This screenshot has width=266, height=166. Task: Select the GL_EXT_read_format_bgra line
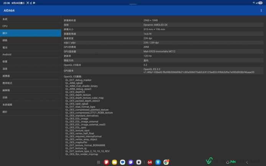pos(80,107)
